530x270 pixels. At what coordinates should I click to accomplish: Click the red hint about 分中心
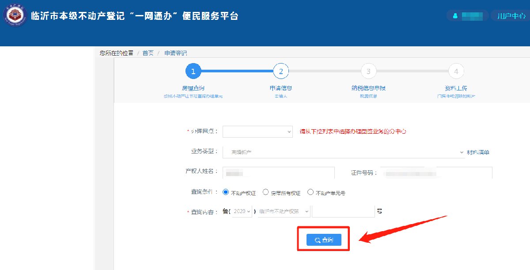353,131
